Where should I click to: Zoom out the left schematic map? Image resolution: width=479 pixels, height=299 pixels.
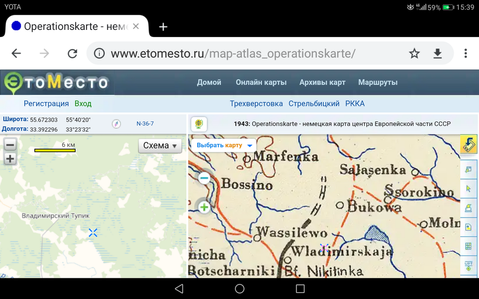[x=10, y=145]
